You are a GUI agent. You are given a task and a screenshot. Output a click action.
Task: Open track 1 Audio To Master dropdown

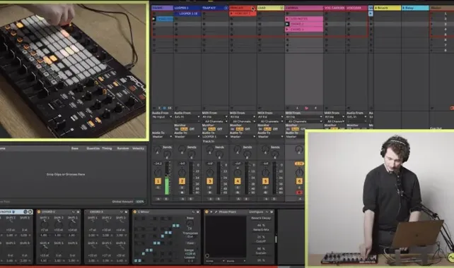[162, 137]
